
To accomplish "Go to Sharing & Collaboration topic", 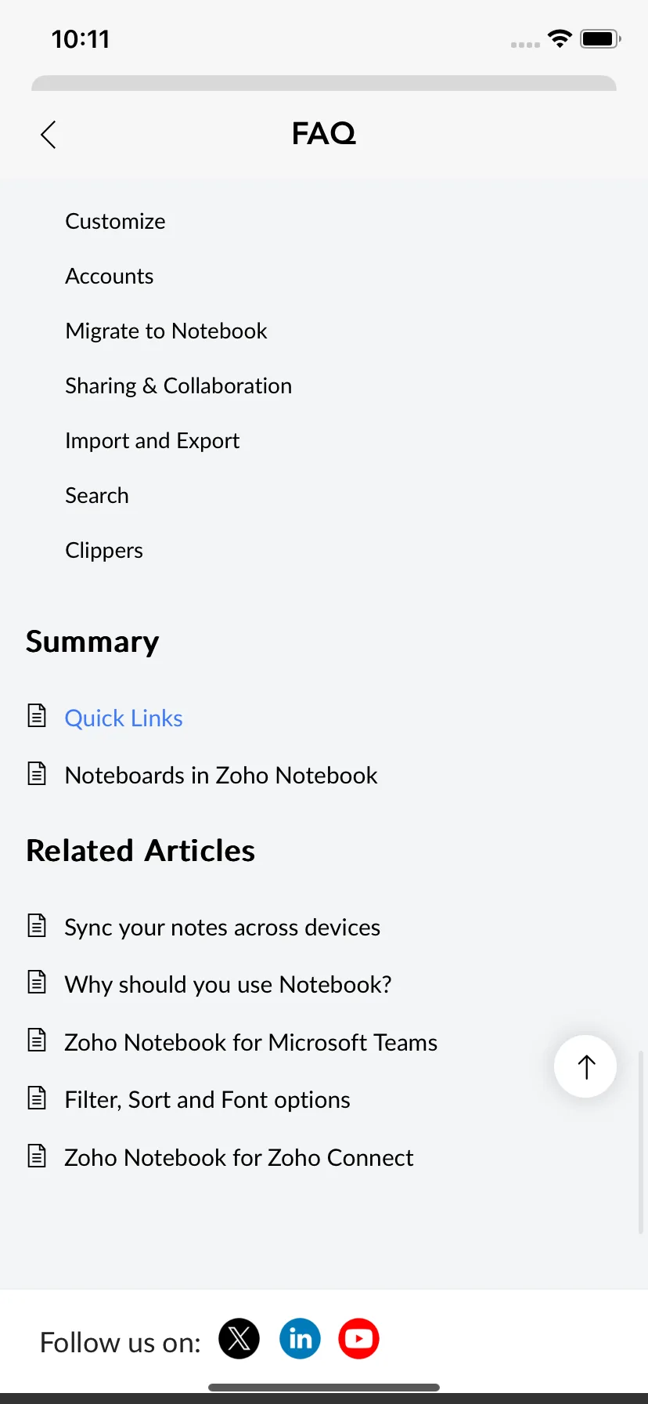I will [178, 385].
